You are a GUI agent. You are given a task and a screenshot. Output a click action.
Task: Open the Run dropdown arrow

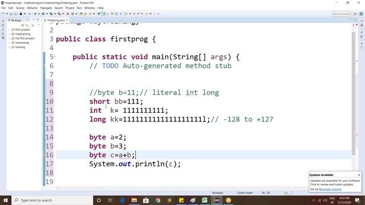click(47, 14)
